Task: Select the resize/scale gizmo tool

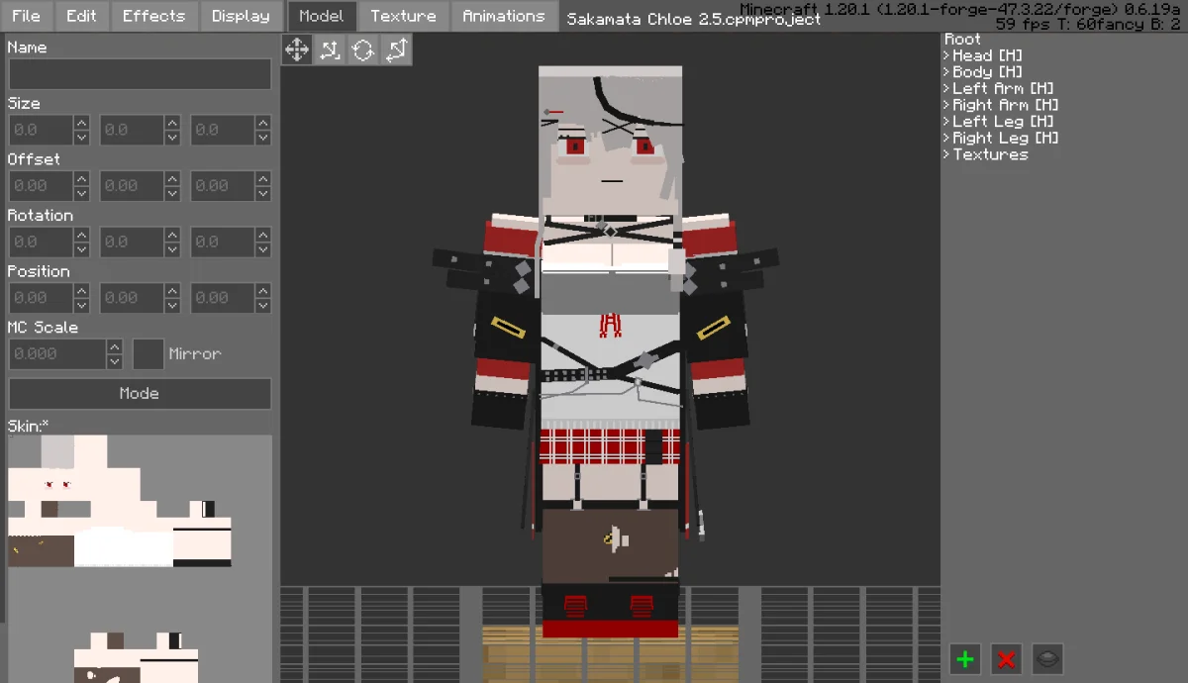Action: [396, 50]
